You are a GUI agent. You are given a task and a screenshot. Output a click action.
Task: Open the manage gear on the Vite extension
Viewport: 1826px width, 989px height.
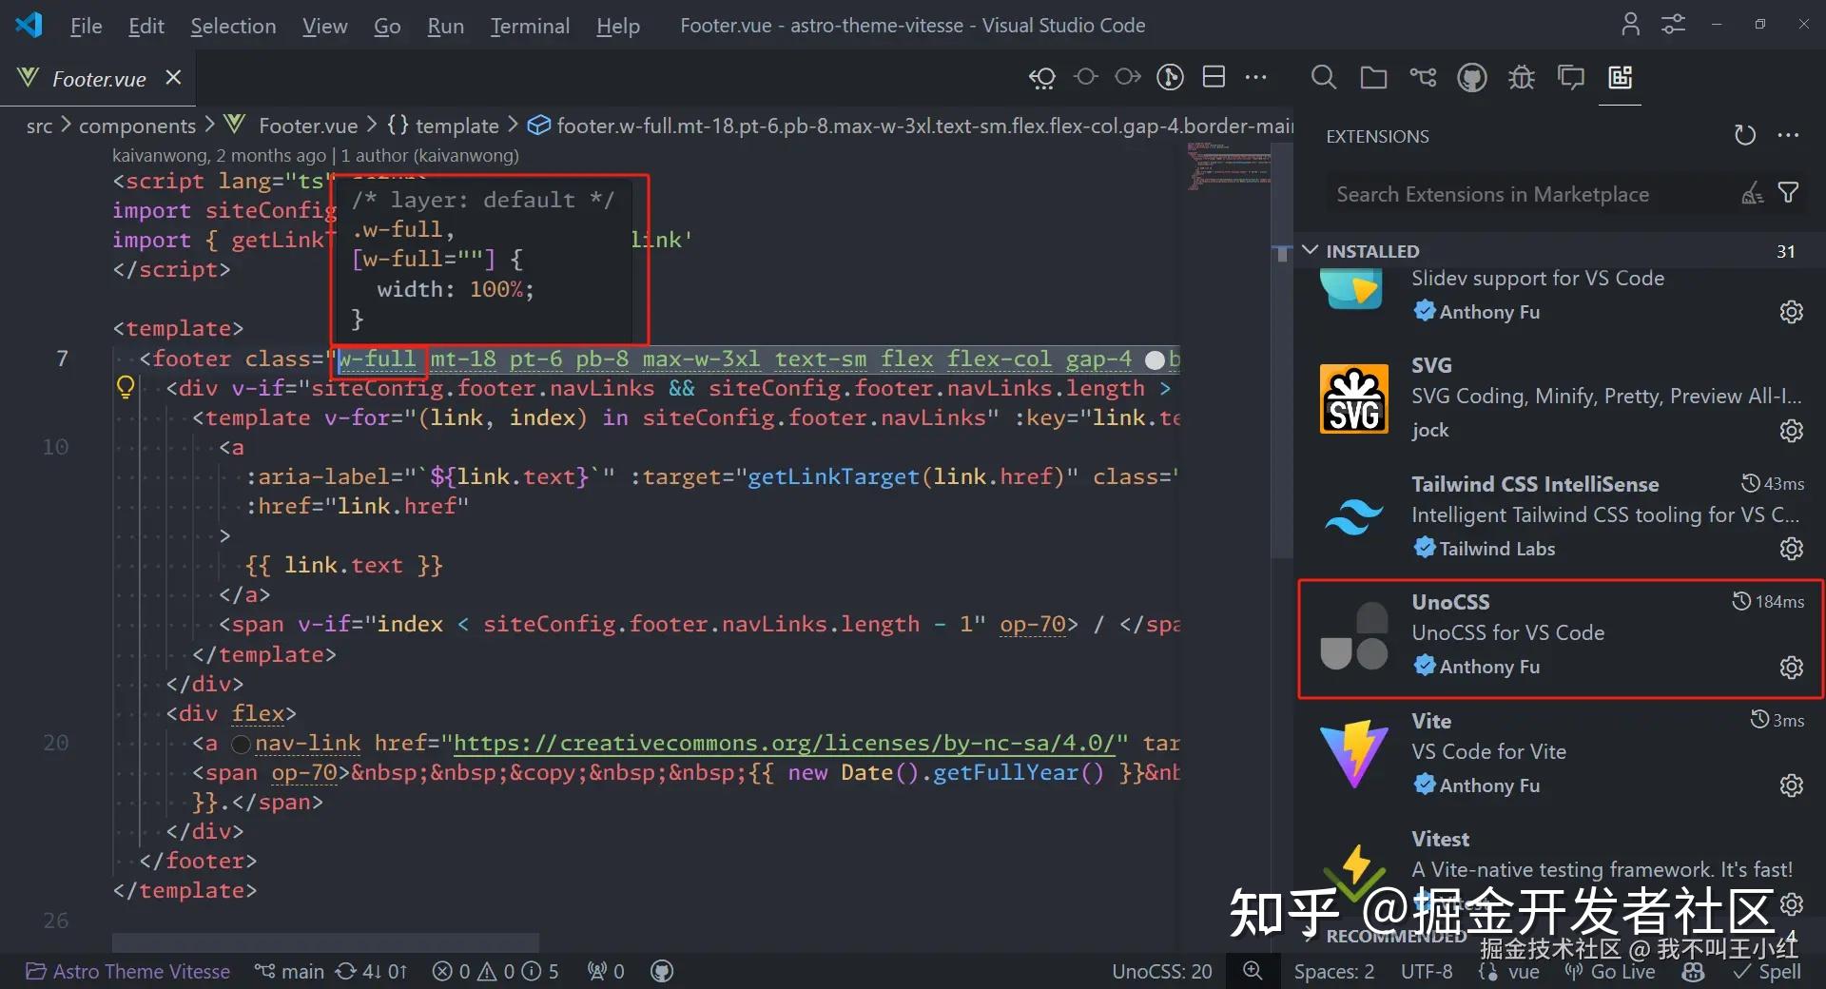(1791, 785)
